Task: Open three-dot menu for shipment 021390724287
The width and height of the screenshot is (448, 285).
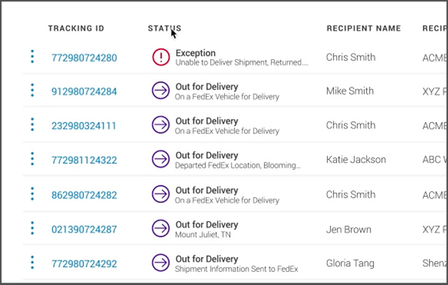Action: [32, 229]
